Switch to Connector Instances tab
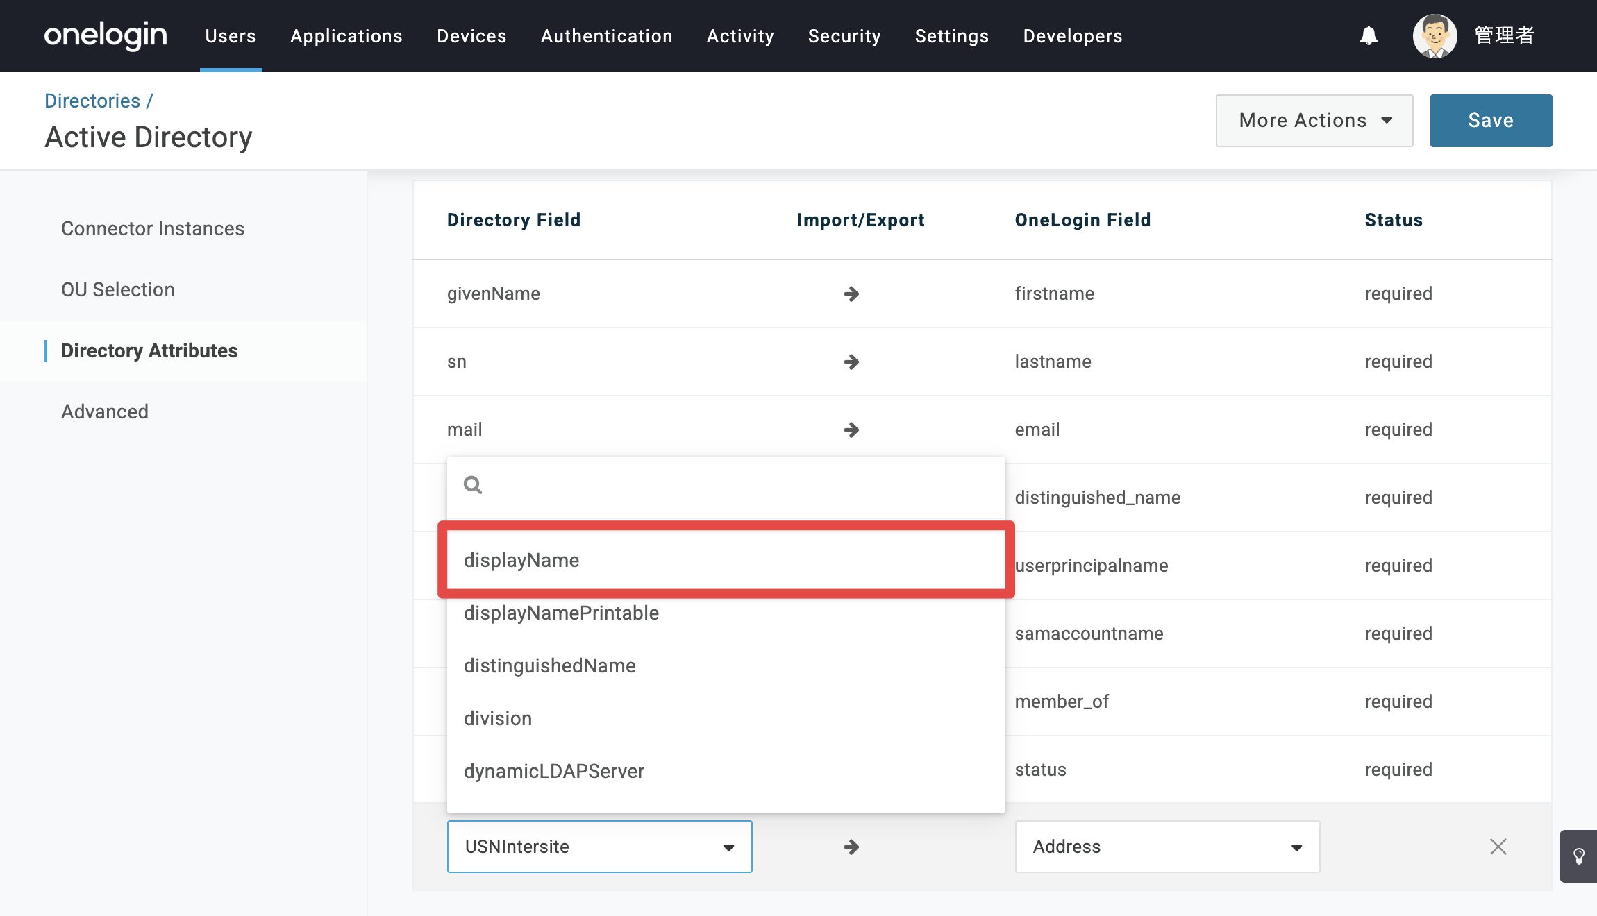1597x916 pixels. pyautogui.click(x=153, y=228)
